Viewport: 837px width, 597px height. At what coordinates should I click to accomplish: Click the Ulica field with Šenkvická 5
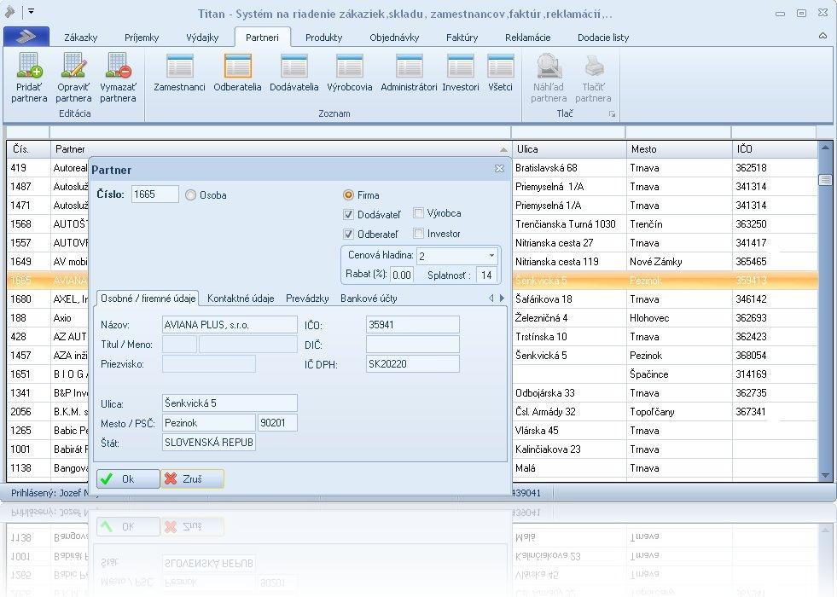[x=230, y=403]
